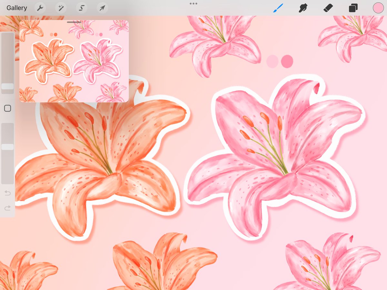Tap the sidebar modify square button

click(x=7, y=109)
